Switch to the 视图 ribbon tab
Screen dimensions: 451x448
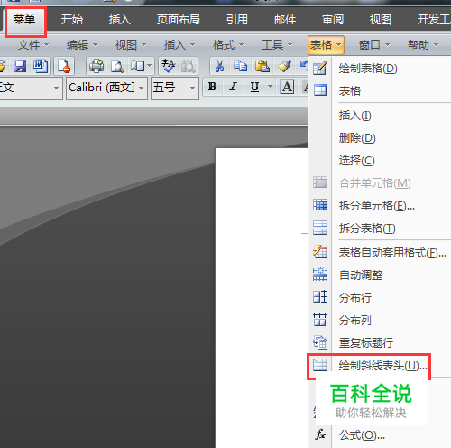pyautogui.click(x=381, y=20)
